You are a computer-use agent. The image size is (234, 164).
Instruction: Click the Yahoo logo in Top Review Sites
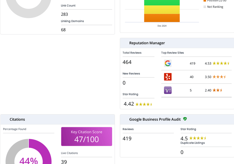[168, 90]
